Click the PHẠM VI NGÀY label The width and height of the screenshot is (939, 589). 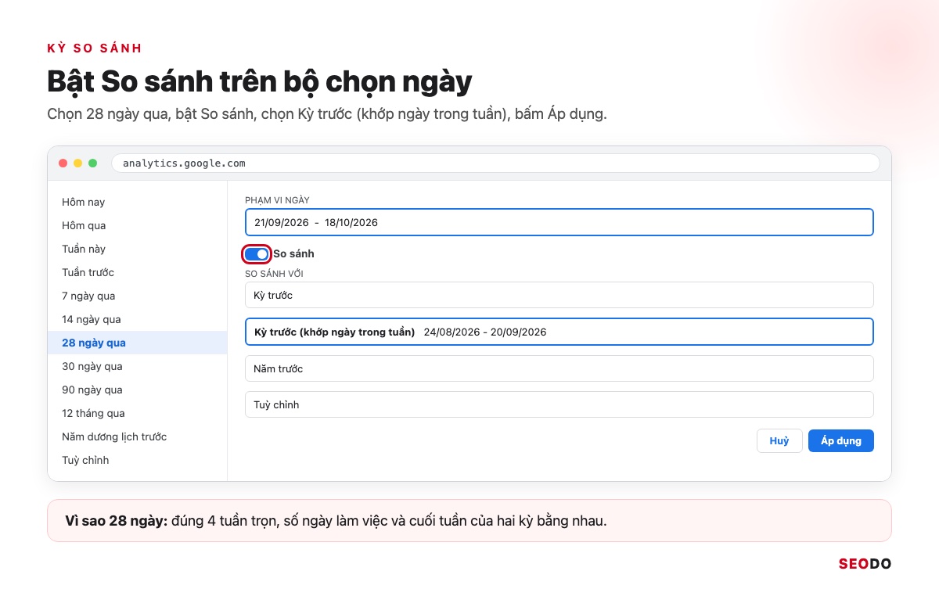coord(277,200)
